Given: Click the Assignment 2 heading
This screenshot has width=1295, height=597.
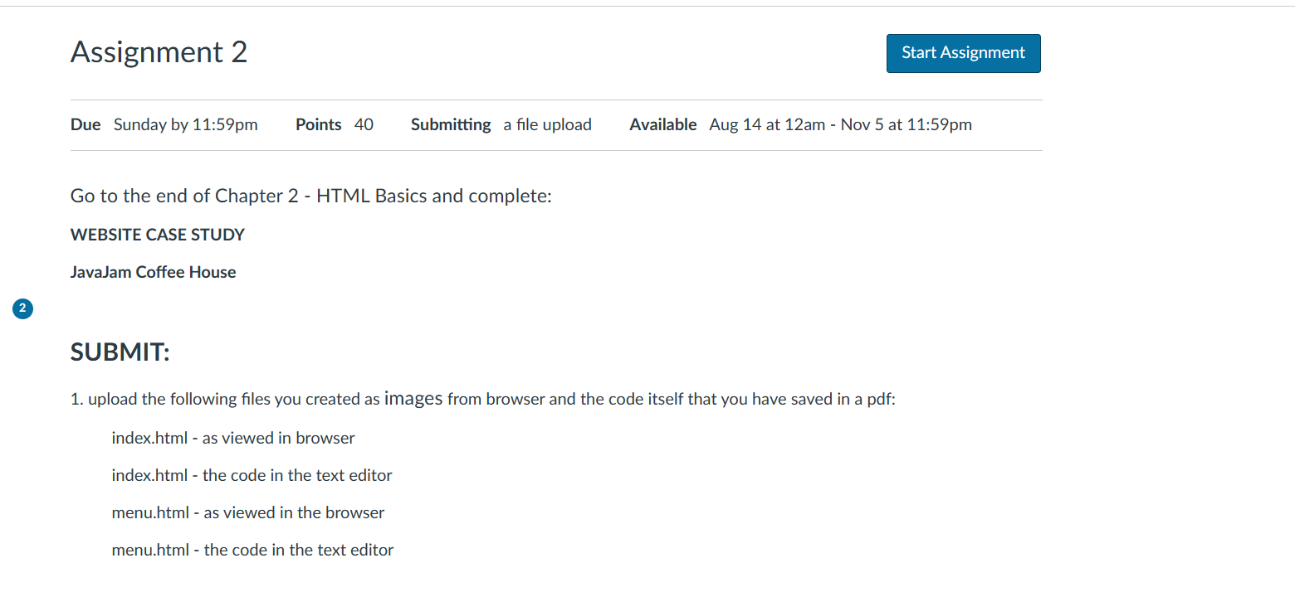Looking at the screenshot, I should [158, 51].
